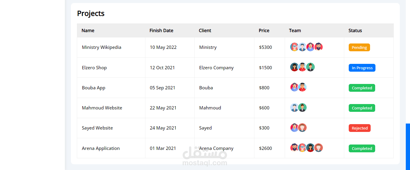410x170 pixels.
Task: Click first team avatar in Ministry Wikipedia row
Action: point(294,47)
